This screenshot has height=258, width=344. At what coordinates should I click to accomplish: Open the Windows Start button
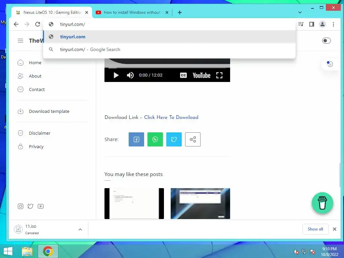point(8,251)
